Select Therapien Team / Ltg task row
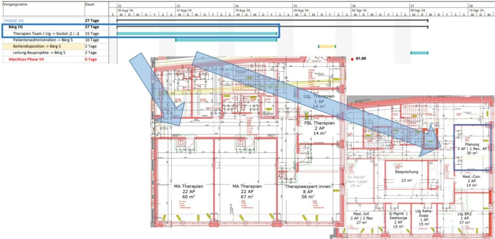Screen dimensions: 495x239 [45, 33]
